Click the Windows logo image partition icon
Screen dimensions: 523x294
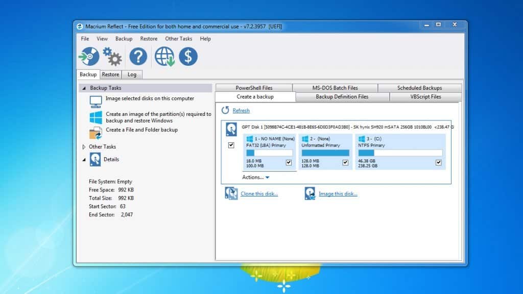96,117
